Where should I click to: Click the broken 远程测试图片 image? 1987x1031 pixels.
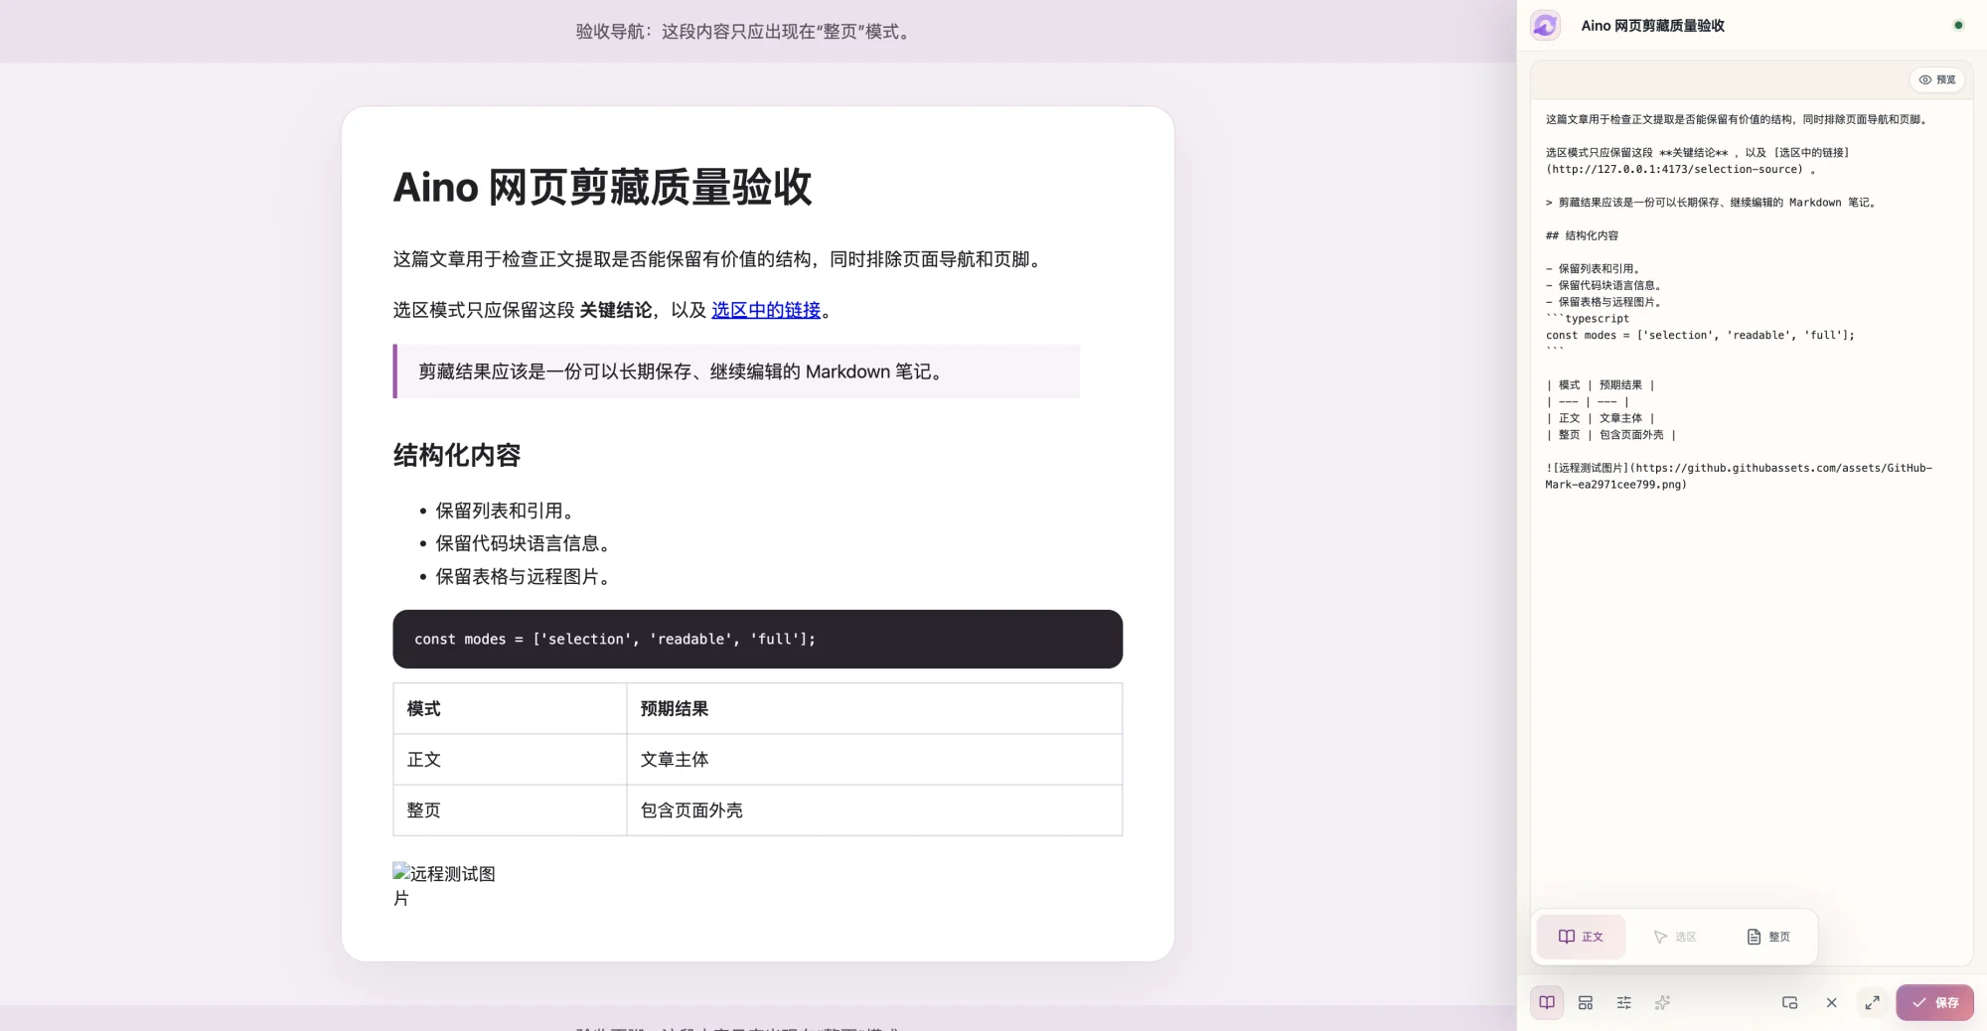click(444, 885)
